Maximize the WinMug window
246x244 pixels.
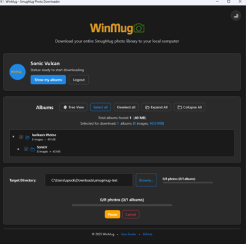coord(228,2)
